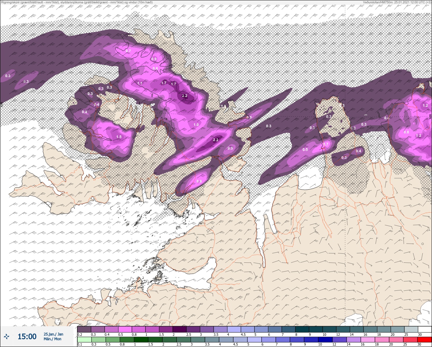Select the upper legend swatch labeled 0.5
This screenshot has height=347, width=432.
[x=125, y=329]
